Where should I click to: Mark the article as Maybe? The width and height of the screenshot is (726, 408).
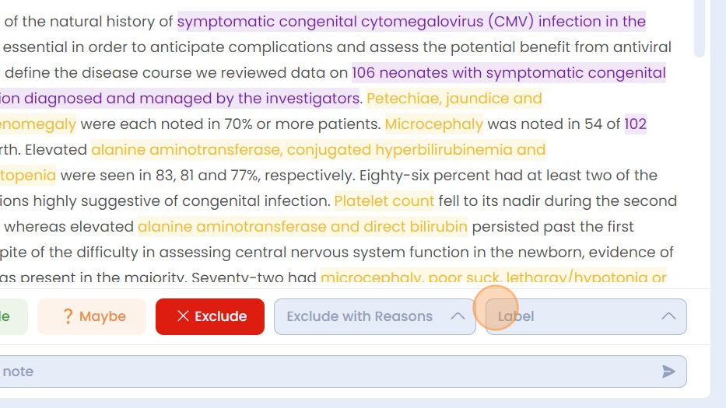pos(92,316)
